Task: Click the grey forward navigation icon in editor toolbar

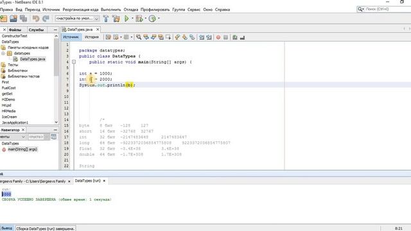Action: tap(126, 37)
